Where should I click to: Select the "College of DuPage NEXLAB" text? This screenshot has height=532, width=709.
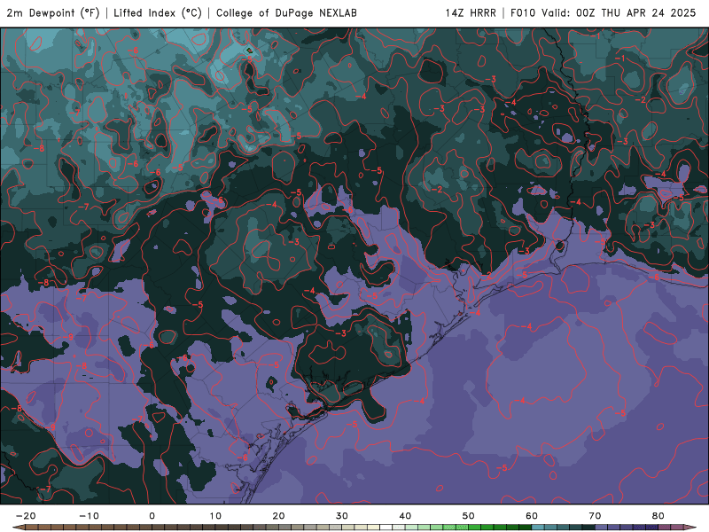tap(286, 13)
